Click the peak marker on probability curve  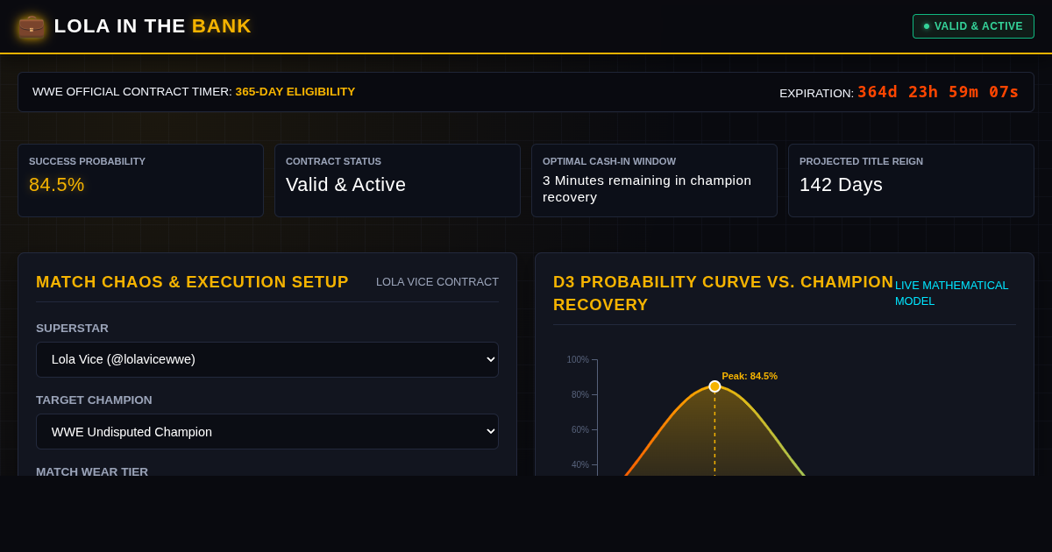[x=714, y=386]
